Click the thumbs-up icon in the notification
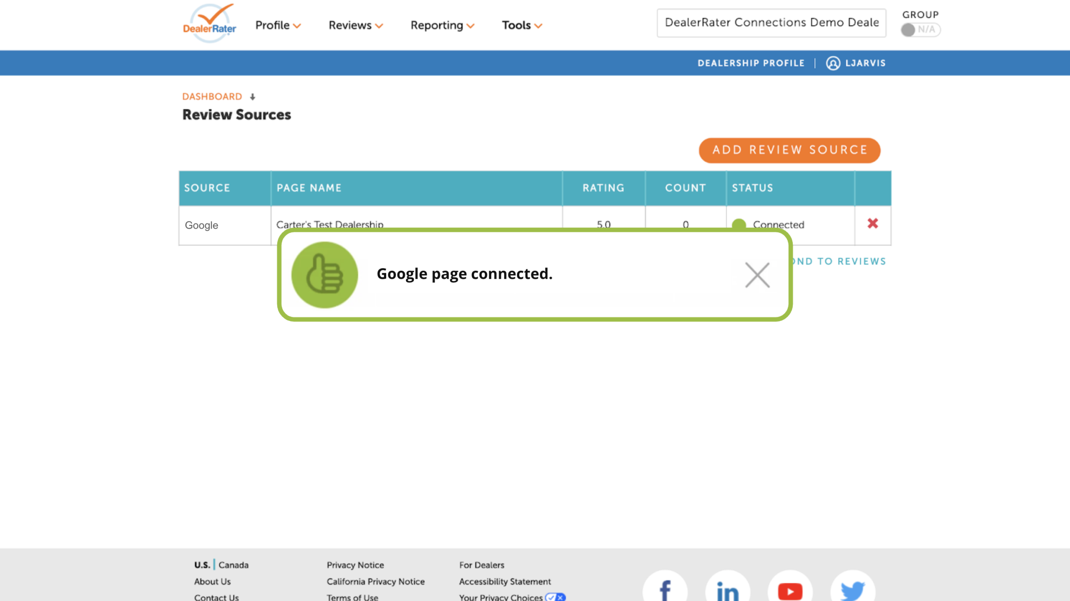This screenshot has height=601, width=1070. click(324, 275)
